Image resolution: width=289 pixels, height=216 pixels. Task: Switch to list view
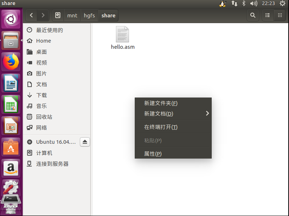[268, 15]
